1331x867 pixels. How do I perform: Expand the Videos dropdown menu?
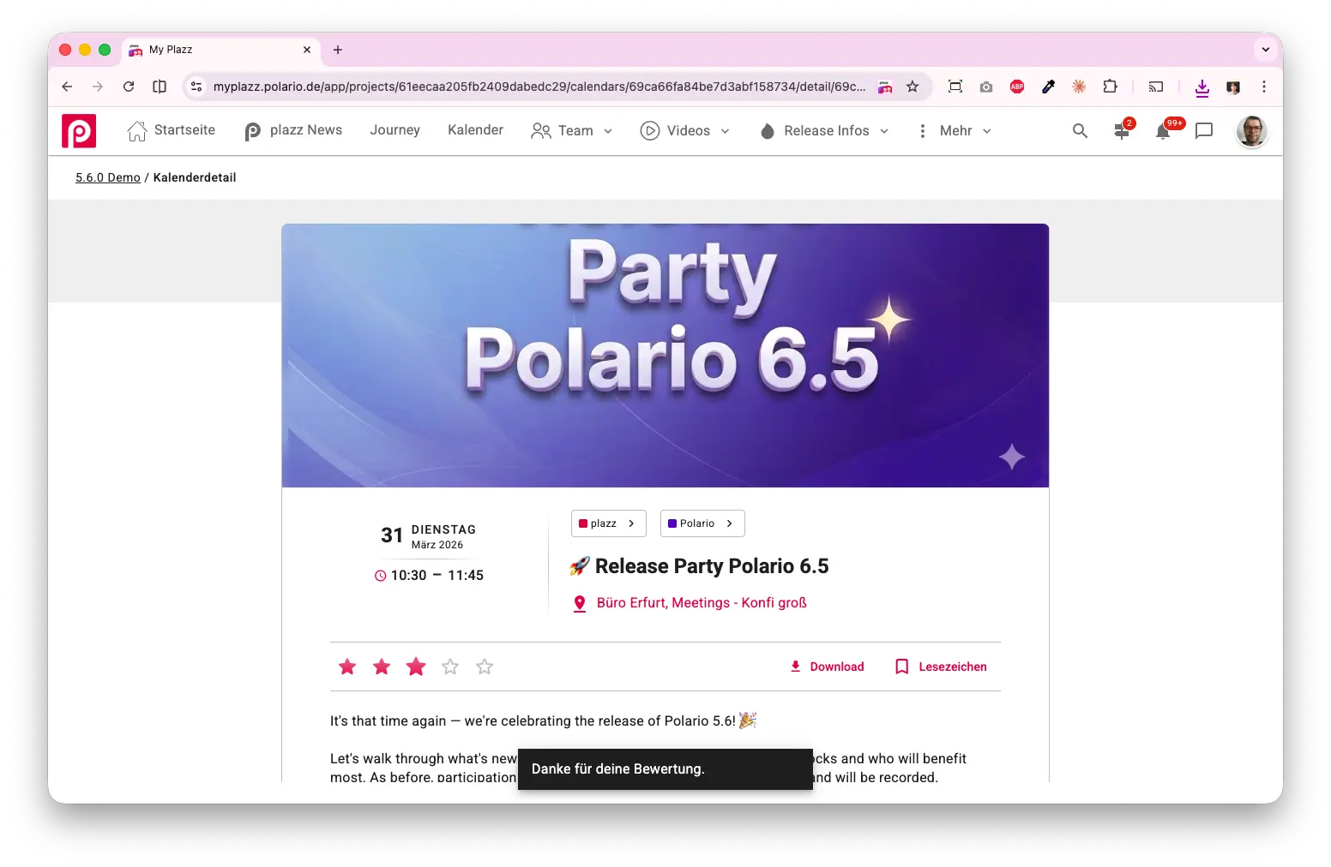(x=685, y=131)
